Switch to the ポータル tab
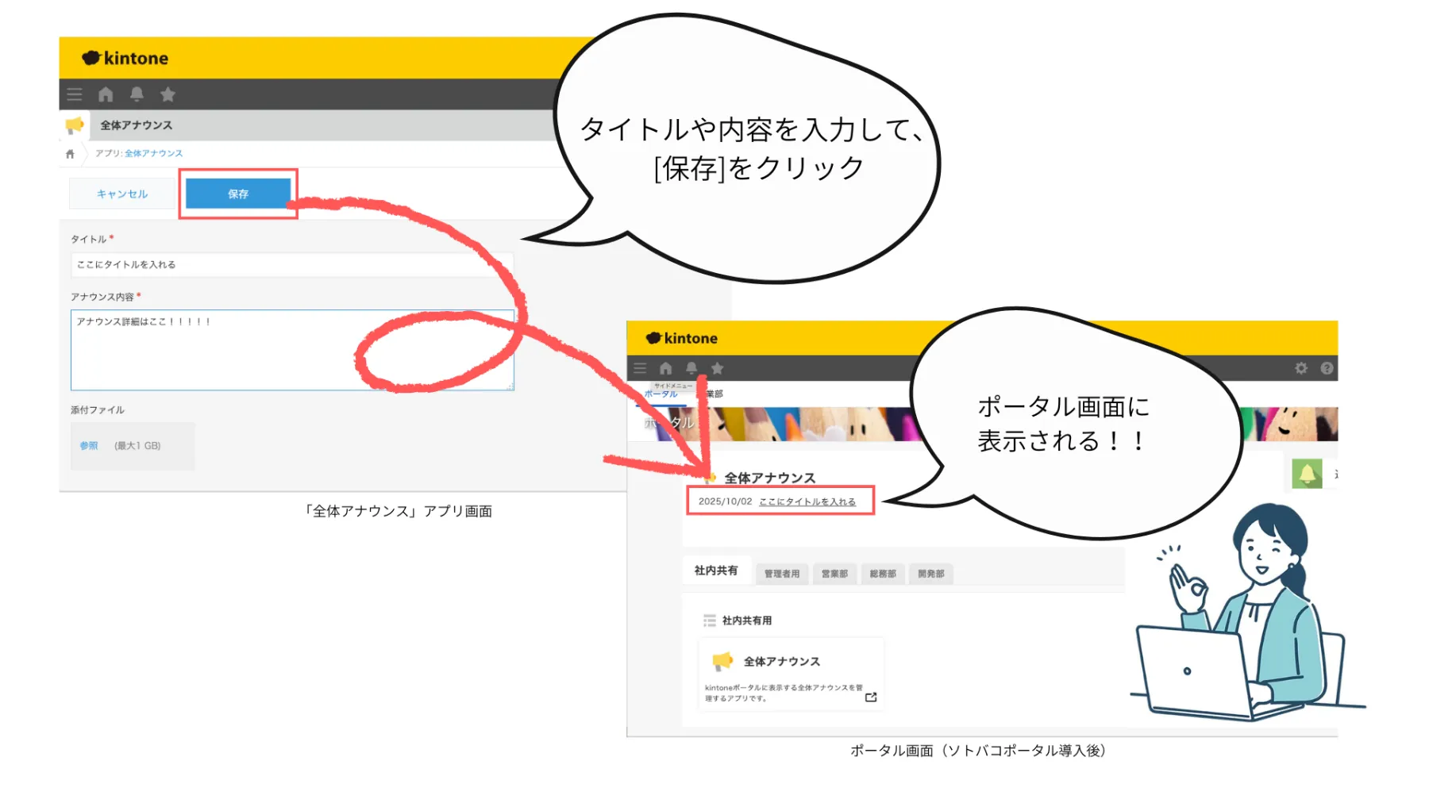The height and width of the screenshot is (803, 1429). (662, 394)
